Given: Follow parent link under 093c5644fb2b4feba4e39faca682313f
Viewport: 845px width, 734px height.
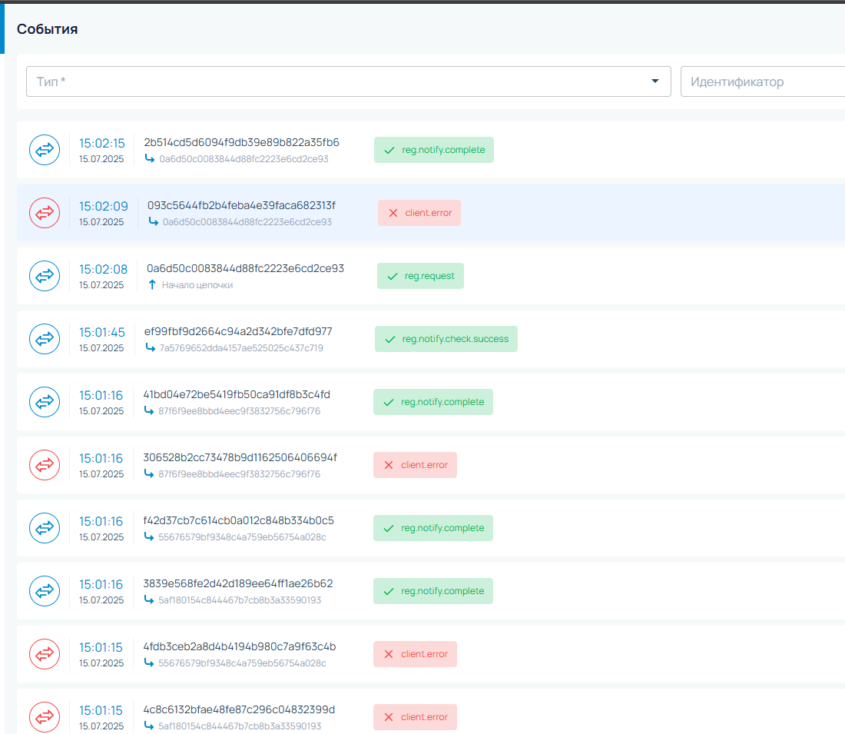Looking at the screenshot, I should point(247,222).
